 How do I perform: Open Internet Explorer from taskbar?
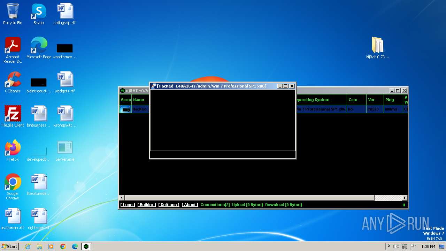(x=28, y=246)
